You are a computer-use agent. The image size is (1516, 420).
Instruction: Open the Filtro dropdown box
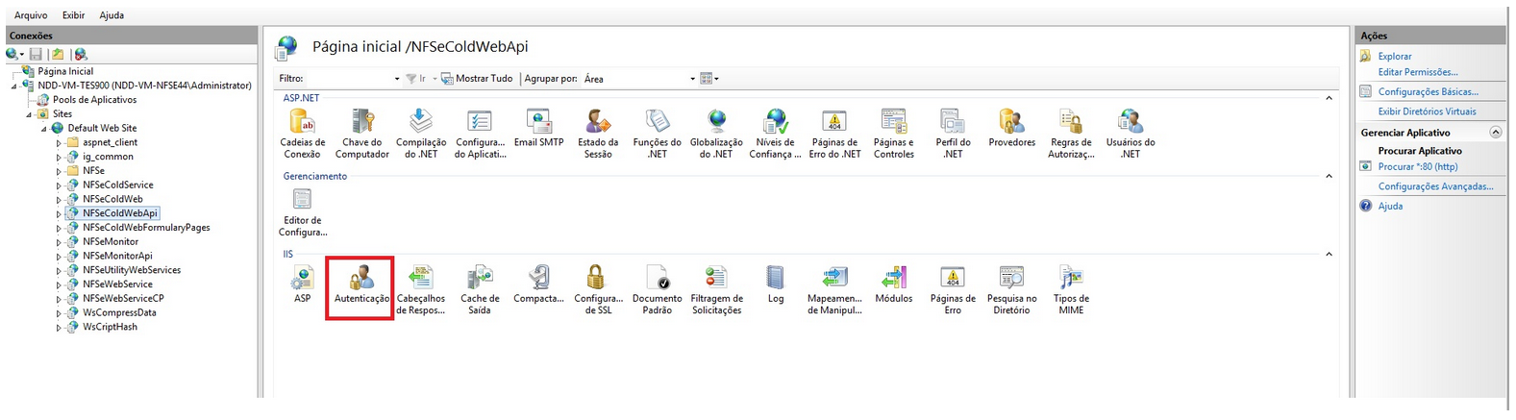[353, 79]
